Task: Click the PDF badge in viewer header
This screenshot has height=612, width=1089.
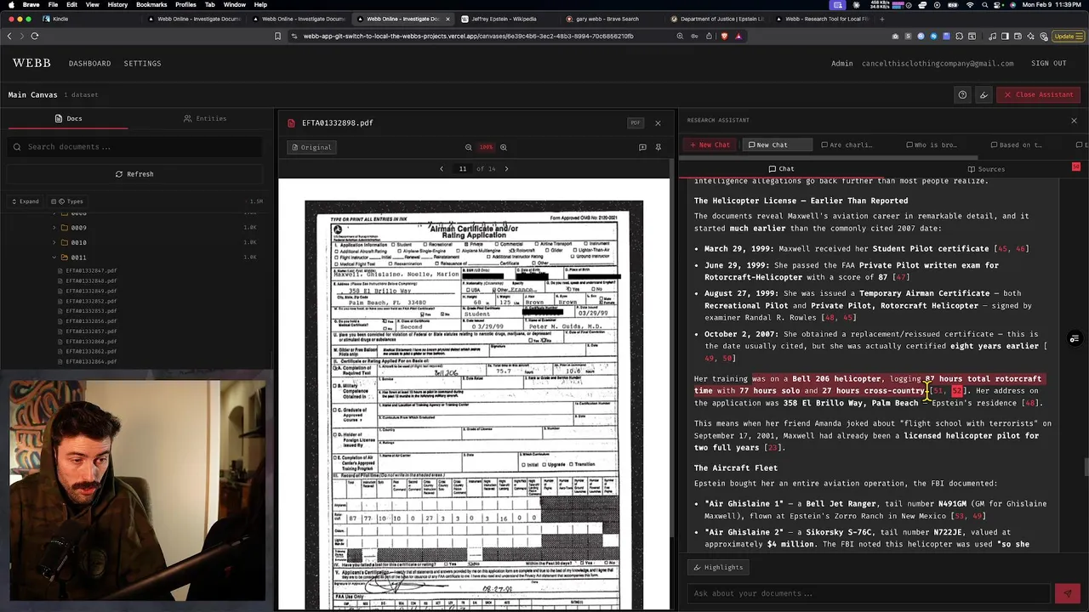Action: (x=635, y=122)
